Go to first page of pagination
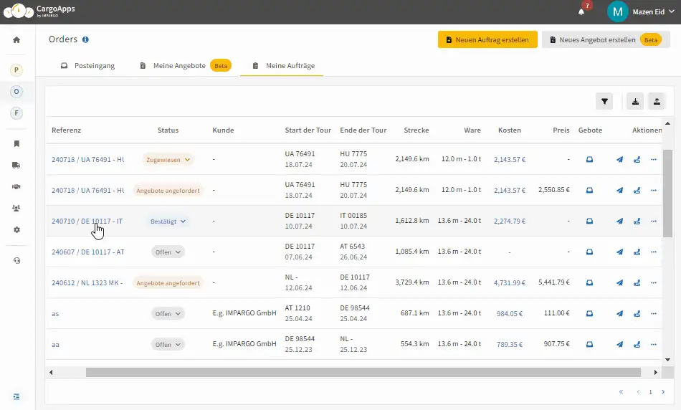 click(x=621, y=392)
